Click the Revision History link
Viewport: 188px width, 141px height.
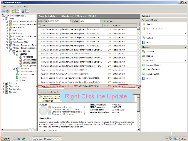pyautogui.click(x=153, y=65)
